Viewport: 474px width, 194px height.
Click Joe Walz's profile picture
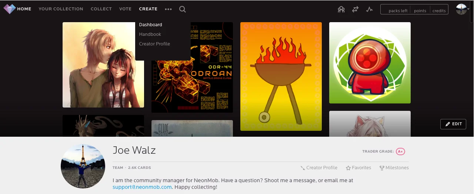83,166
